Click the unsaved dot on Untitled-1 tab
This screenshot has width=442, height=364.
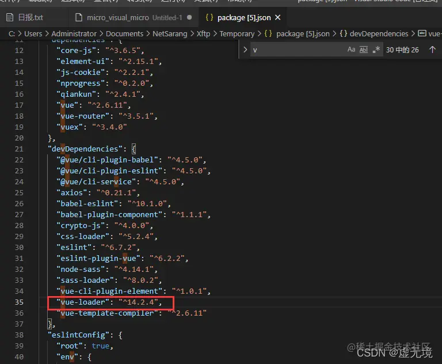click(189, 17)
